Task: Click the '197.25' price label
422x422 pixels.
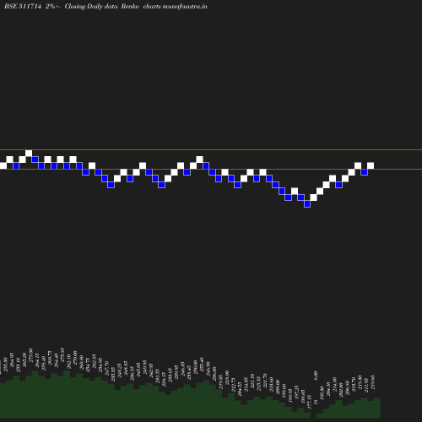Action: tap(296, 392)
